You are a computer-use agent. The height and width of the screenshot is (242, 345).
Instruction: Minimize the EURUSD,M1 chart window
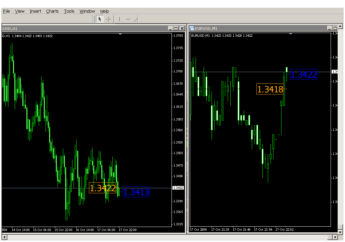pyautogui.click(x=330, y=28)
